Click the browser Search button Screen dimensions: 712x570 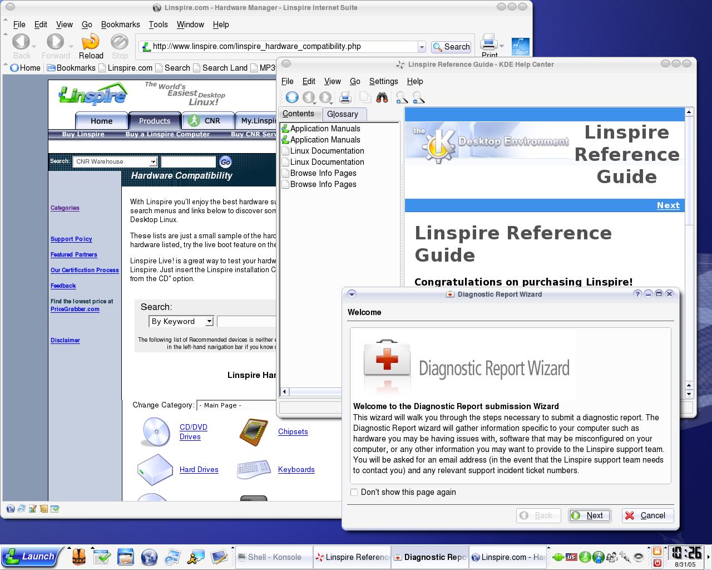(451, 47)
